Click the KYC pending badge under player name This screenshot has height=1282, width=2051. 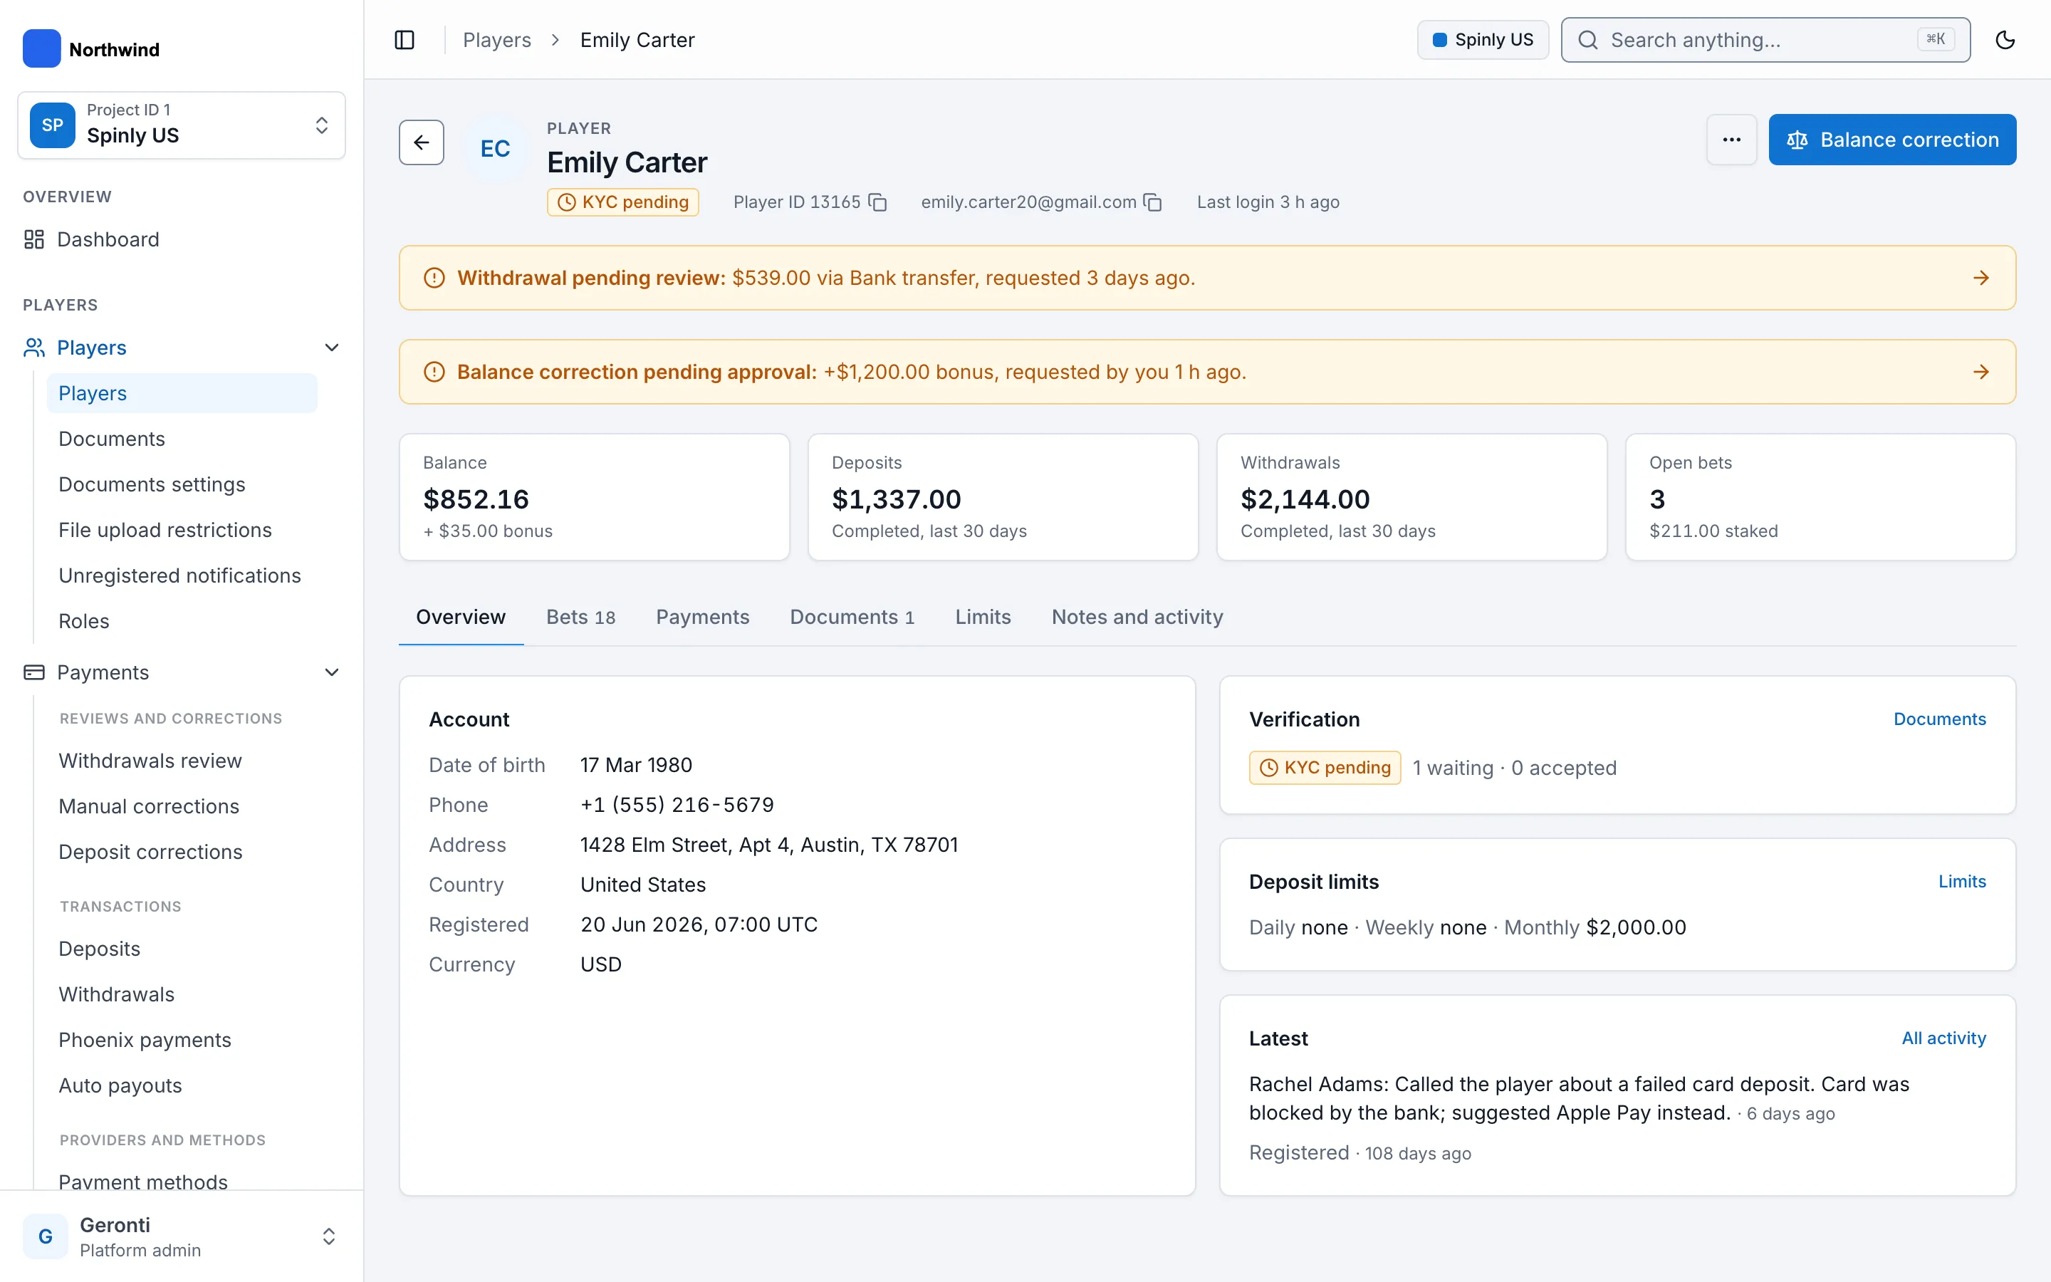pos(623,203)
